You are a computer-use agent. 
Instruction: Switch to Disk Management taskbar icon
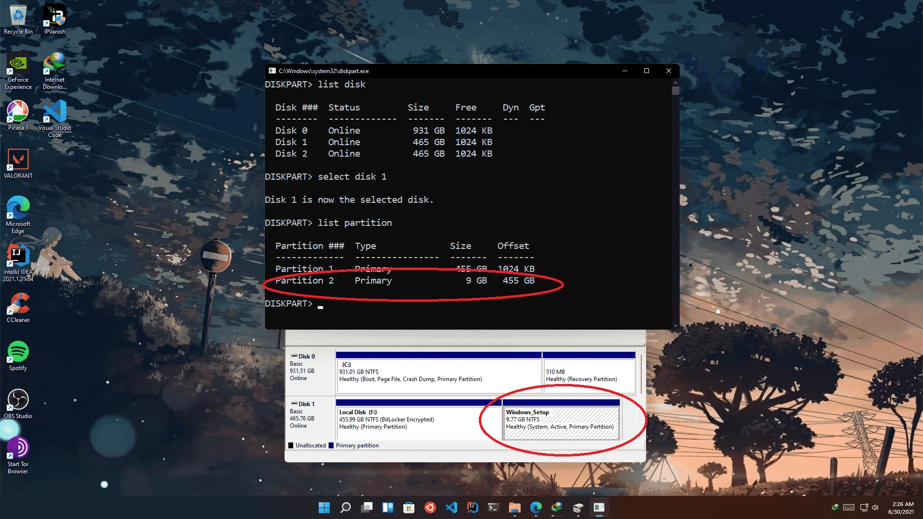[x=578, y=507]
